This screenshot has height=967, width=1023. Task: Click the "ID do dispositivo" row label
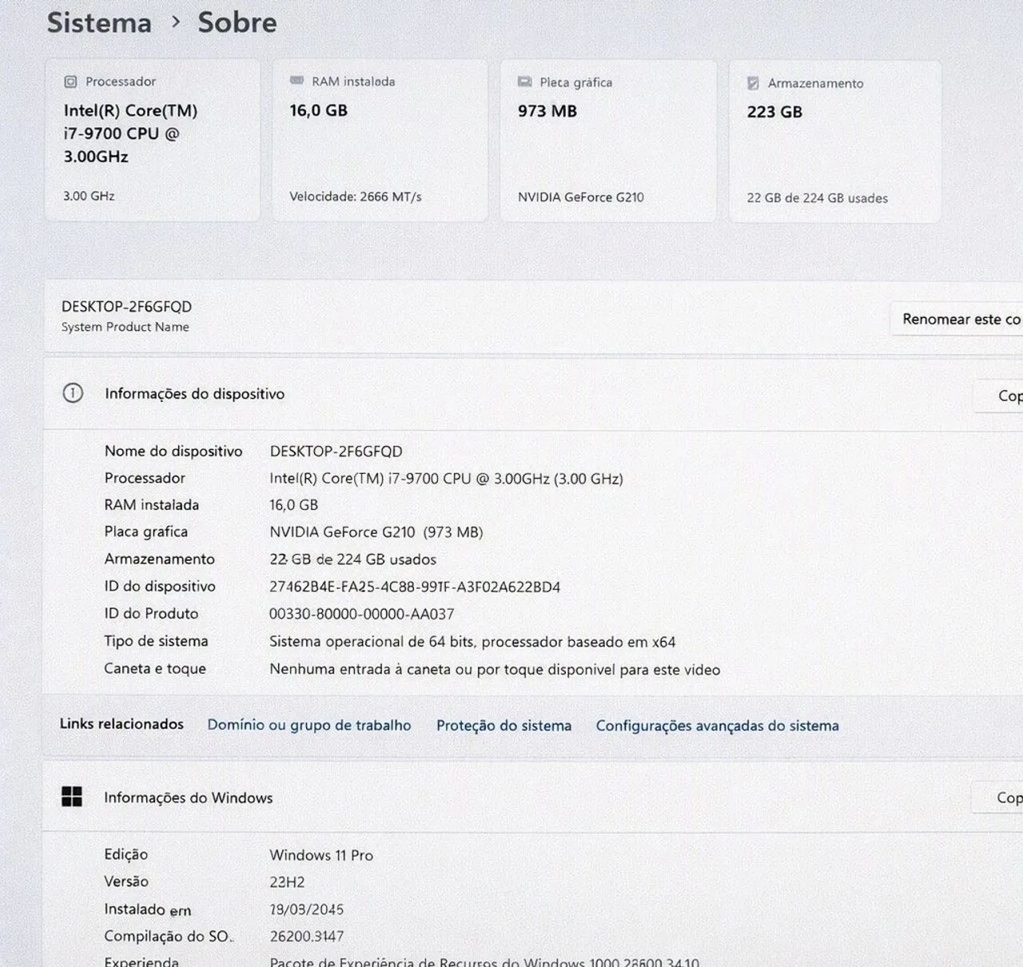pos(160,586)
